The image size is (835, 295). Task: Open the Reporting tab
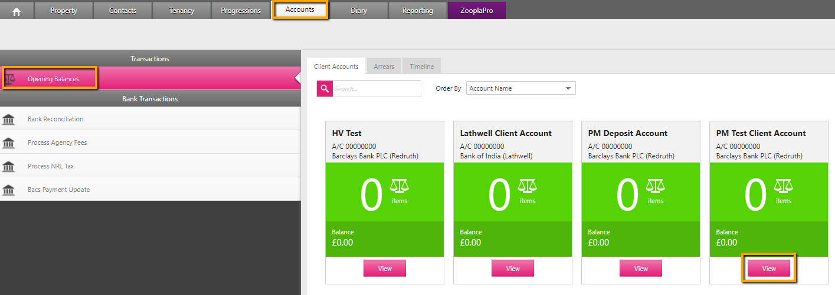418,11
